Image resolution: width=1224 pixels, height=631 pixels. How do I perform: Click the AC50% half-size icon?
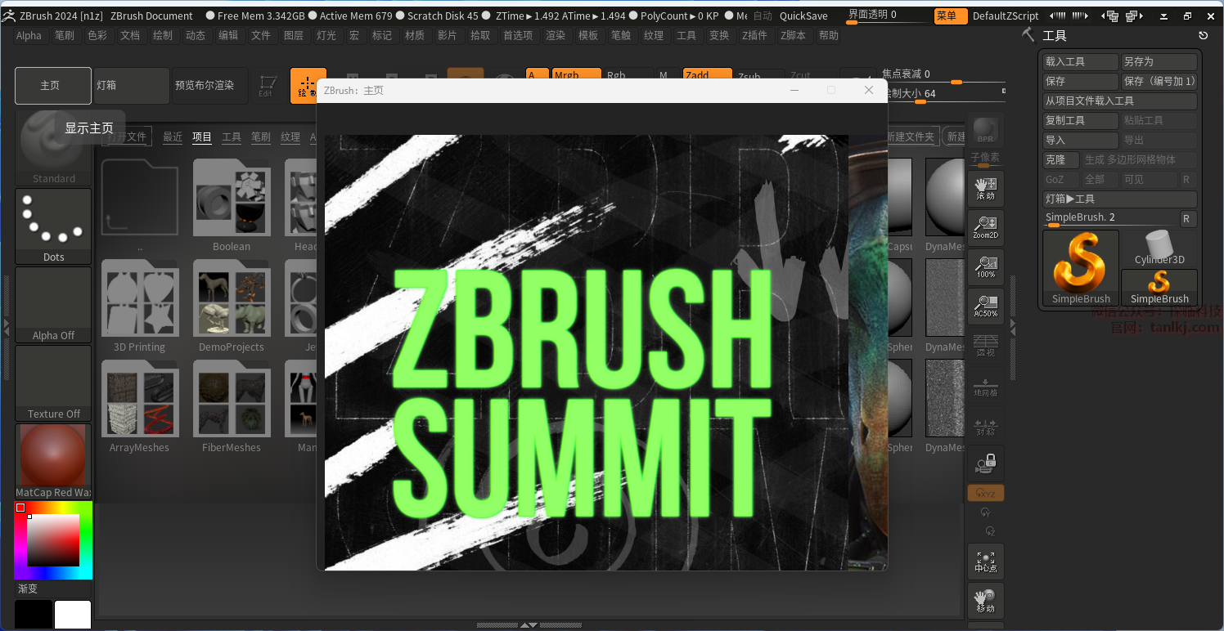point(985,306)
